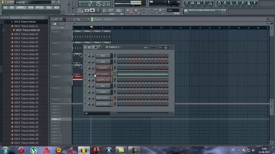This screenshot has width=275, height=154.
Task: Open the Line snap dropdown
Action: click(x=173, y=10)
